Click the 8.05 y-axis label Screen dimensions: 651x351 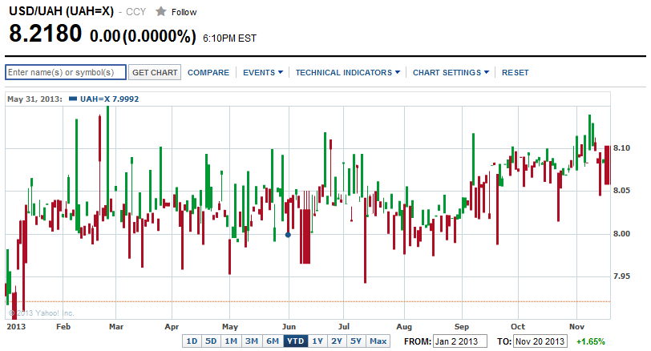tap(621, 191)
